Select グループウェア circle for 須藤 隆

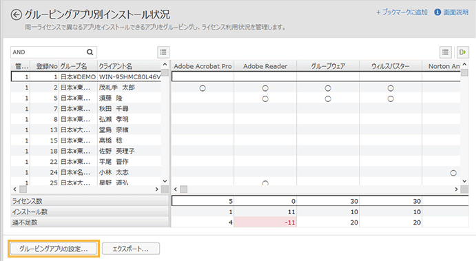point(328,99)
